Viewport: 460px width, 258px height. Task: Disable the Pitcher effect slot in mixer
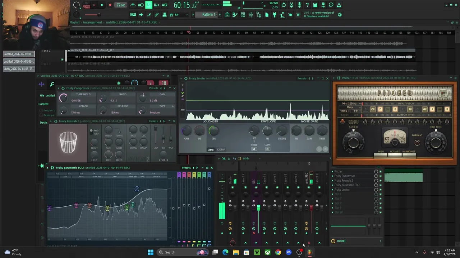380,172
